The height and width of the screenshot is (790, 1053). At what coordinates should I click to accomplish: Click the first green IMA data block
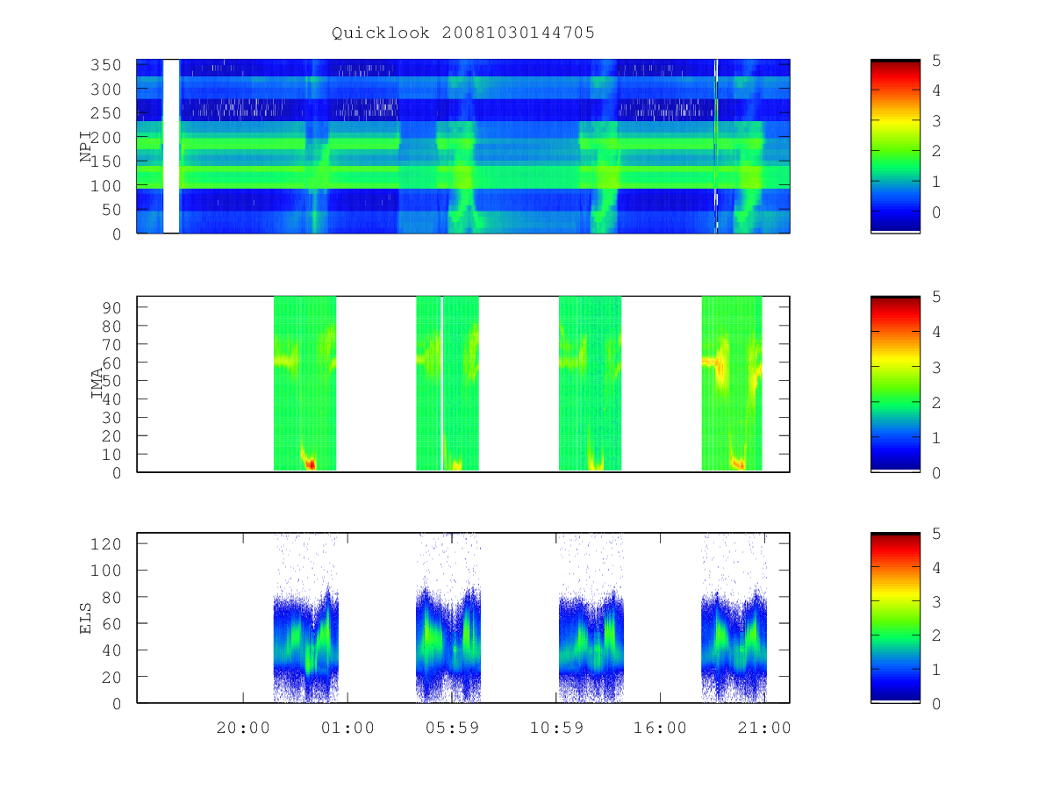304,384
